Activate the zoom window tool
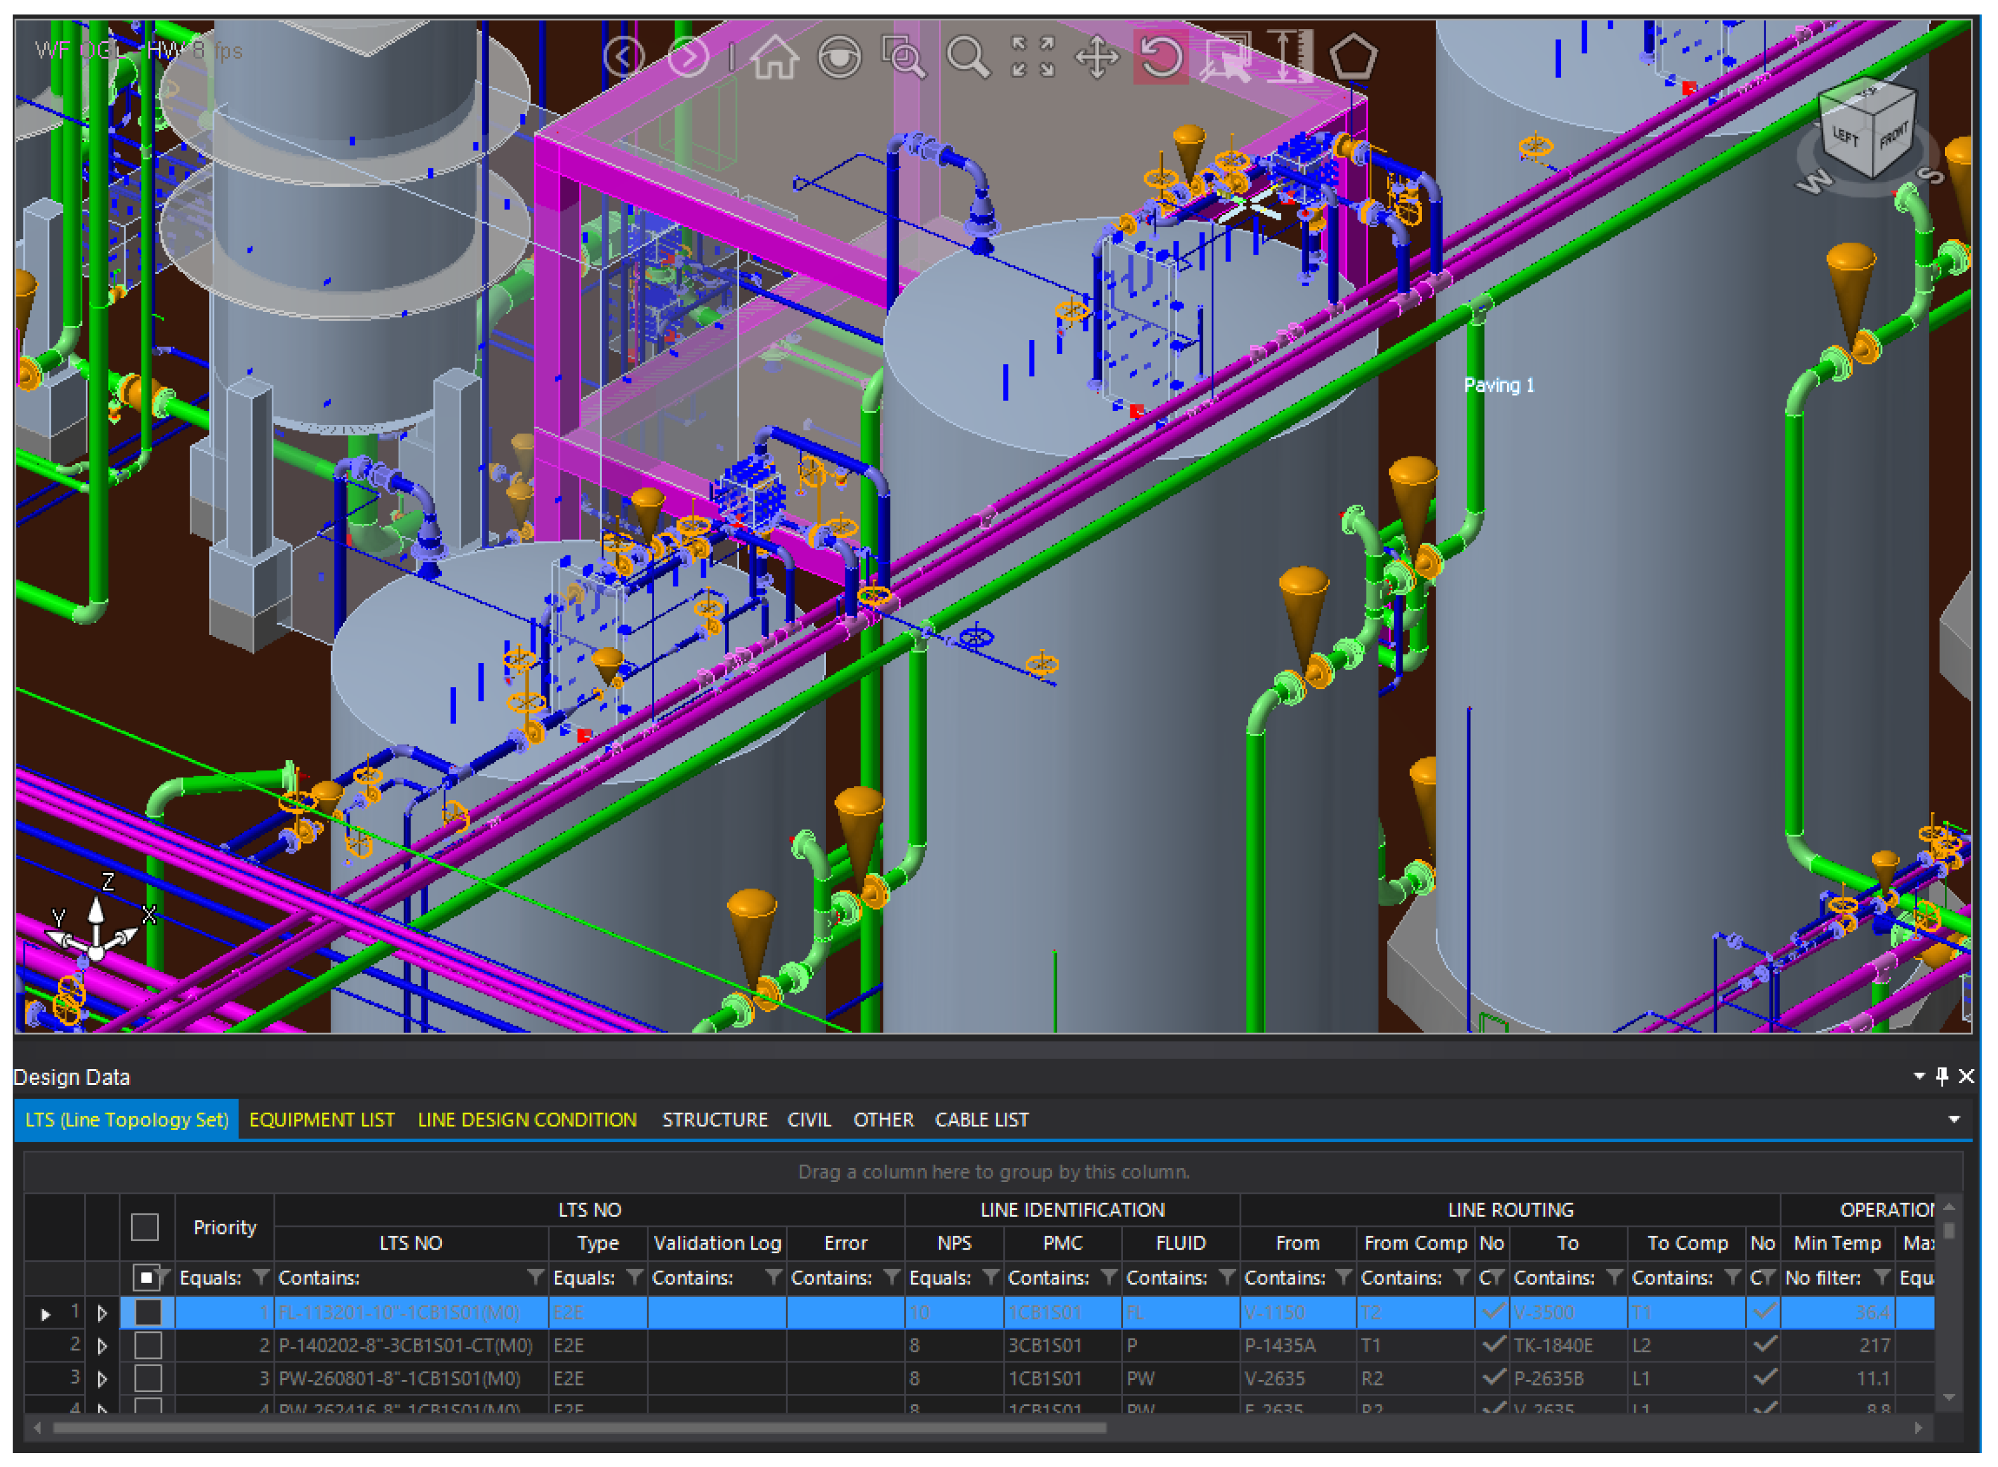The width and height of the screenshot is (1998, 1467). click(903, 58)
